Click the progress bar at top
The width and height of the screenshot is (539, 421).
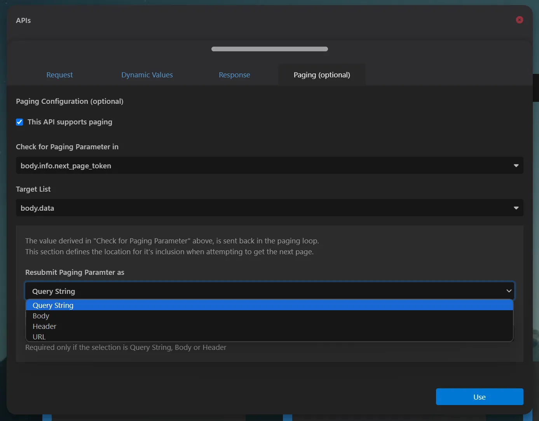coord(269,49)
